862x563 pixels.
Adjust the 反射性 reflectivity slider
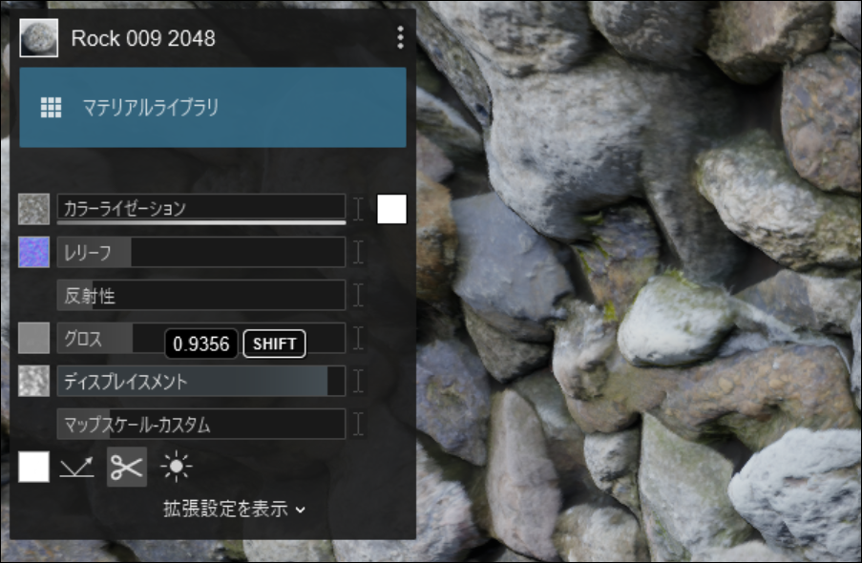pos(201,295)
